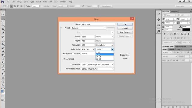Image resolution: width=192 pixels, height=108 pixels.
Task: Toggle Subscript in Character panel
Action: point(182,34)
